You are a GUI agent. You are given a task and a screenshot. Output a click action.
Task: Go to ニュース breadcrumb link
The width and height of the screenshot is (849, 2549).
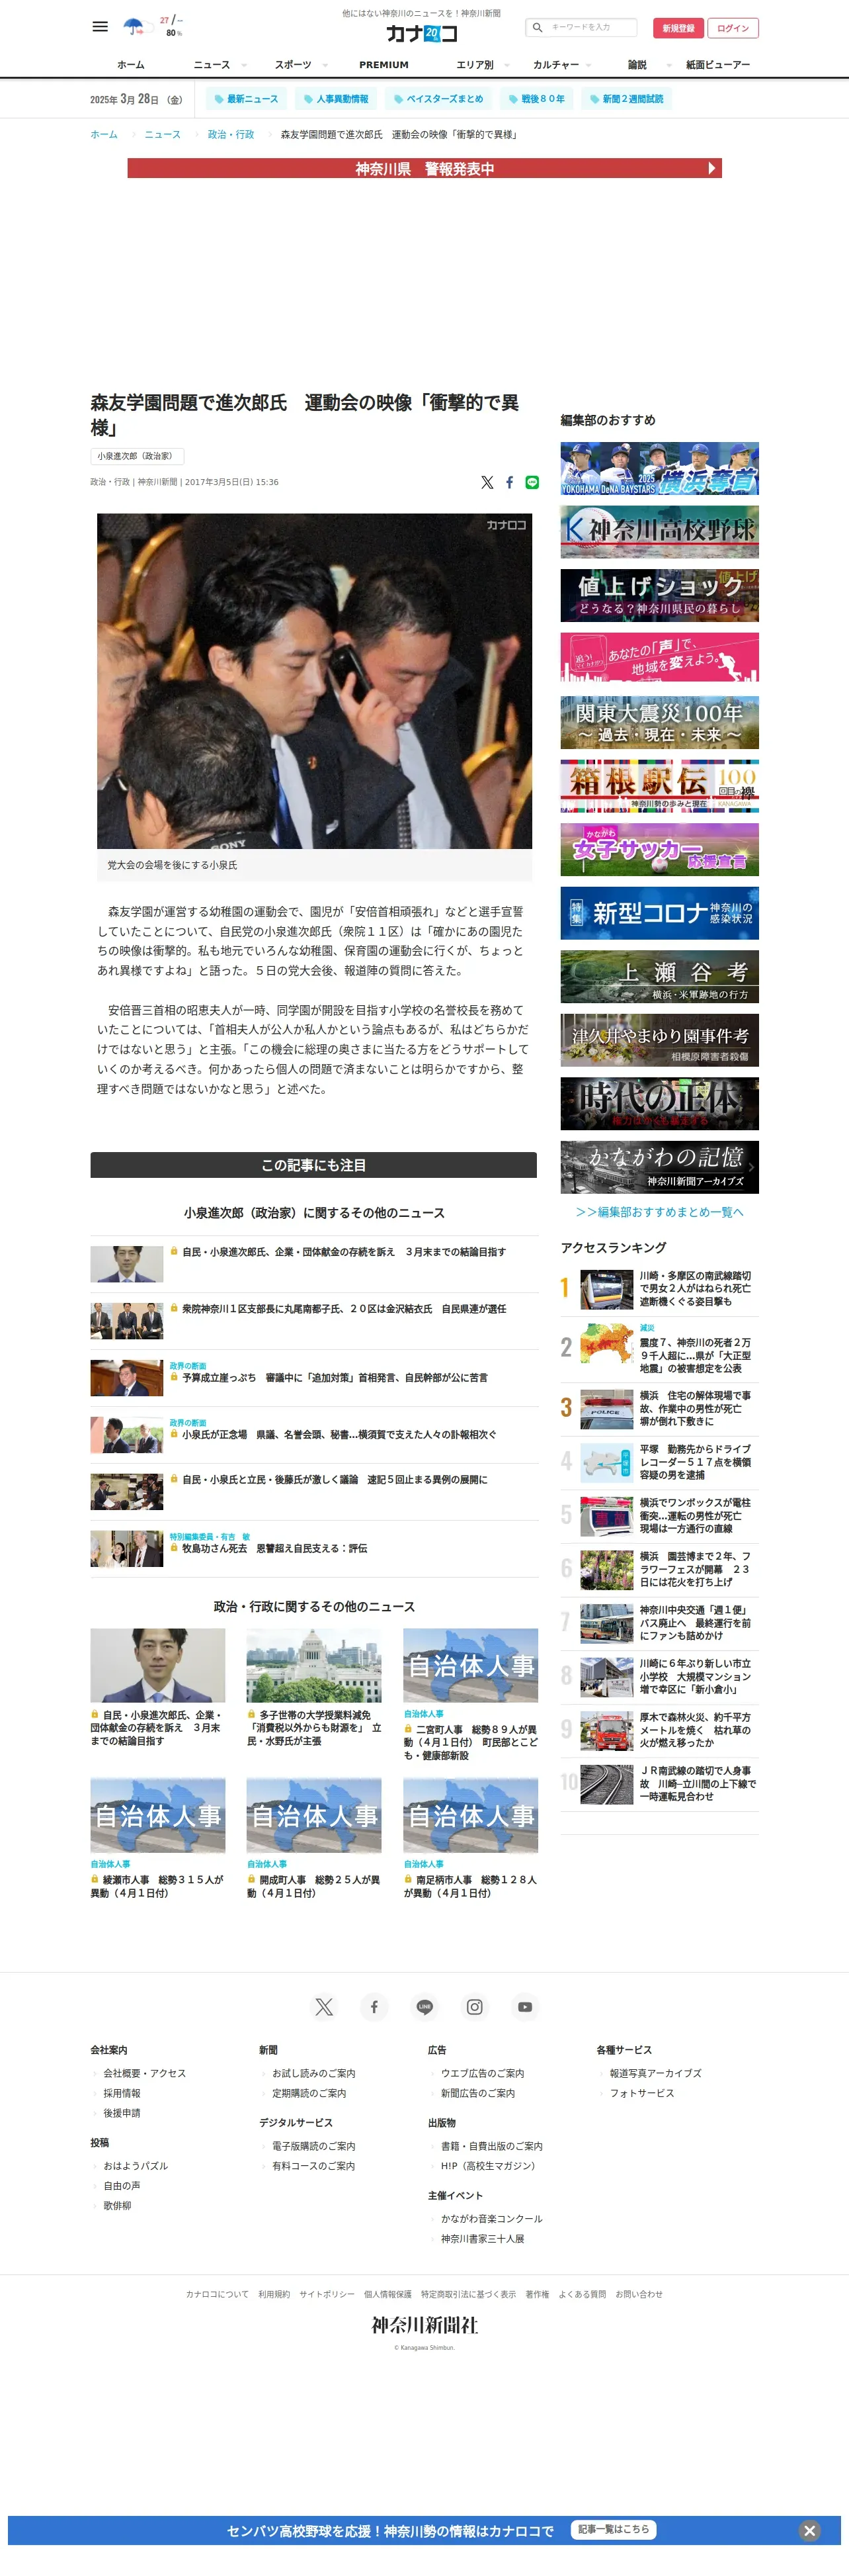[x=162, y=134]
